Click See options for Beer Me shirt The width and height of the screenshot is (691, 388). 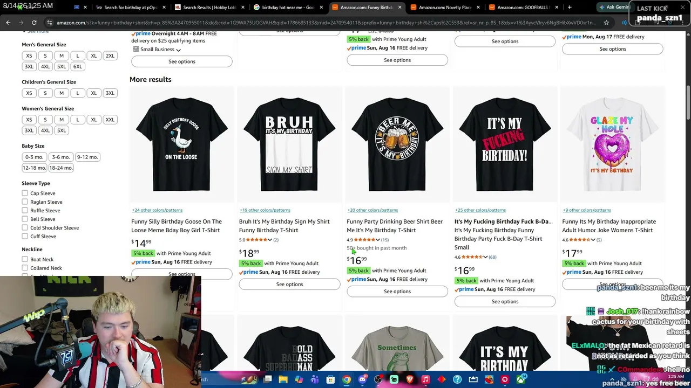coord(397,292)
